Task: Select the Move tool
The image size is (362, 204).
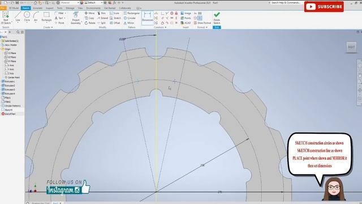Action: click(89, 13)
